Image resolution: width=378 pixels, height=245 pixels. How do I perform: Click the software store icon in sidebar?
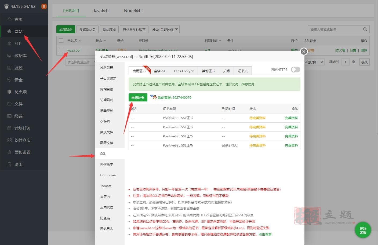9,140
